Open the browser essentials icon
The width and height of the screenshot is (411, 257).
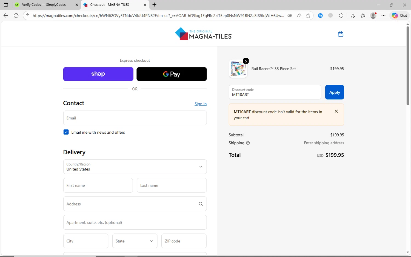click(x=353, y=16)
